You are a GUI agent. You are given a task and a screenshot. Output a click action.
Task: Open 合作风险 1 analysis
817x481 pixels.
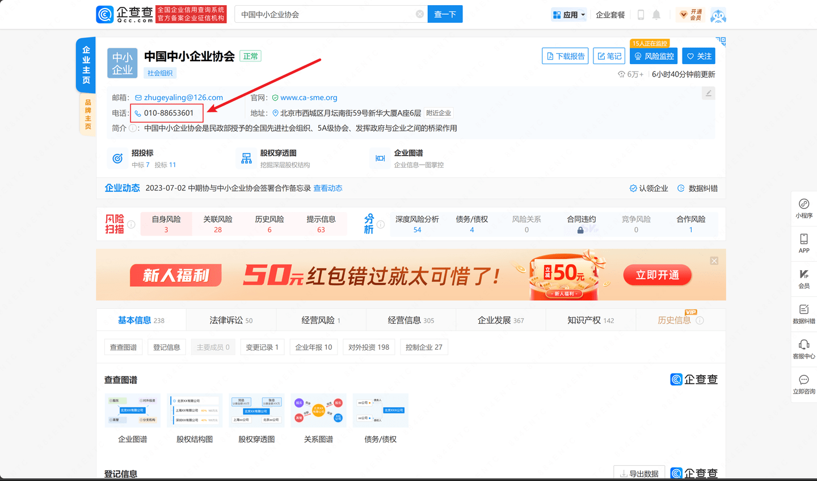[690, 224]
